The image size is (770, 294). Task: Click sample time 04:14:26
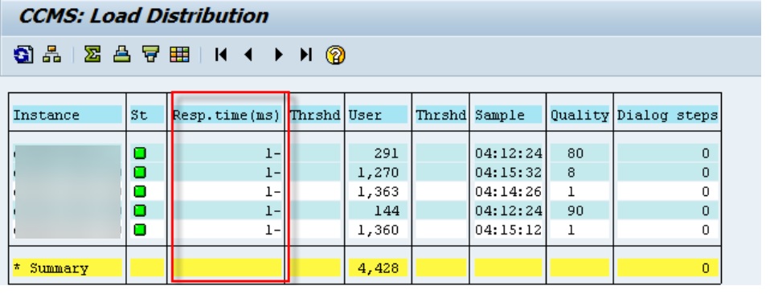pyautogui.click(x=508, y=191)
